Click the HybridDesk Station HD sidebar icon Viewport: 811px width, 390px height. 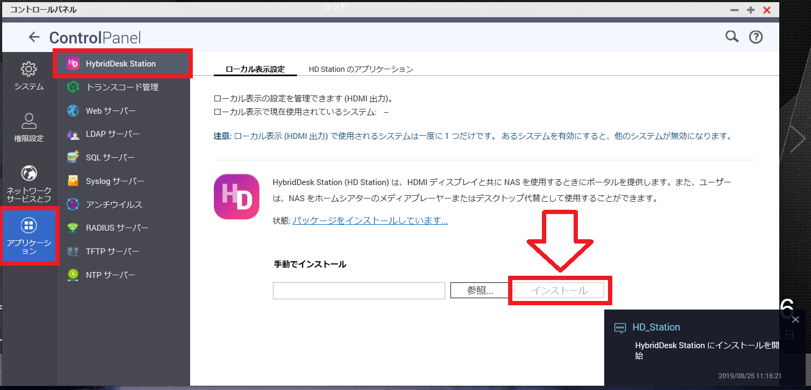(x=73, y=63)
